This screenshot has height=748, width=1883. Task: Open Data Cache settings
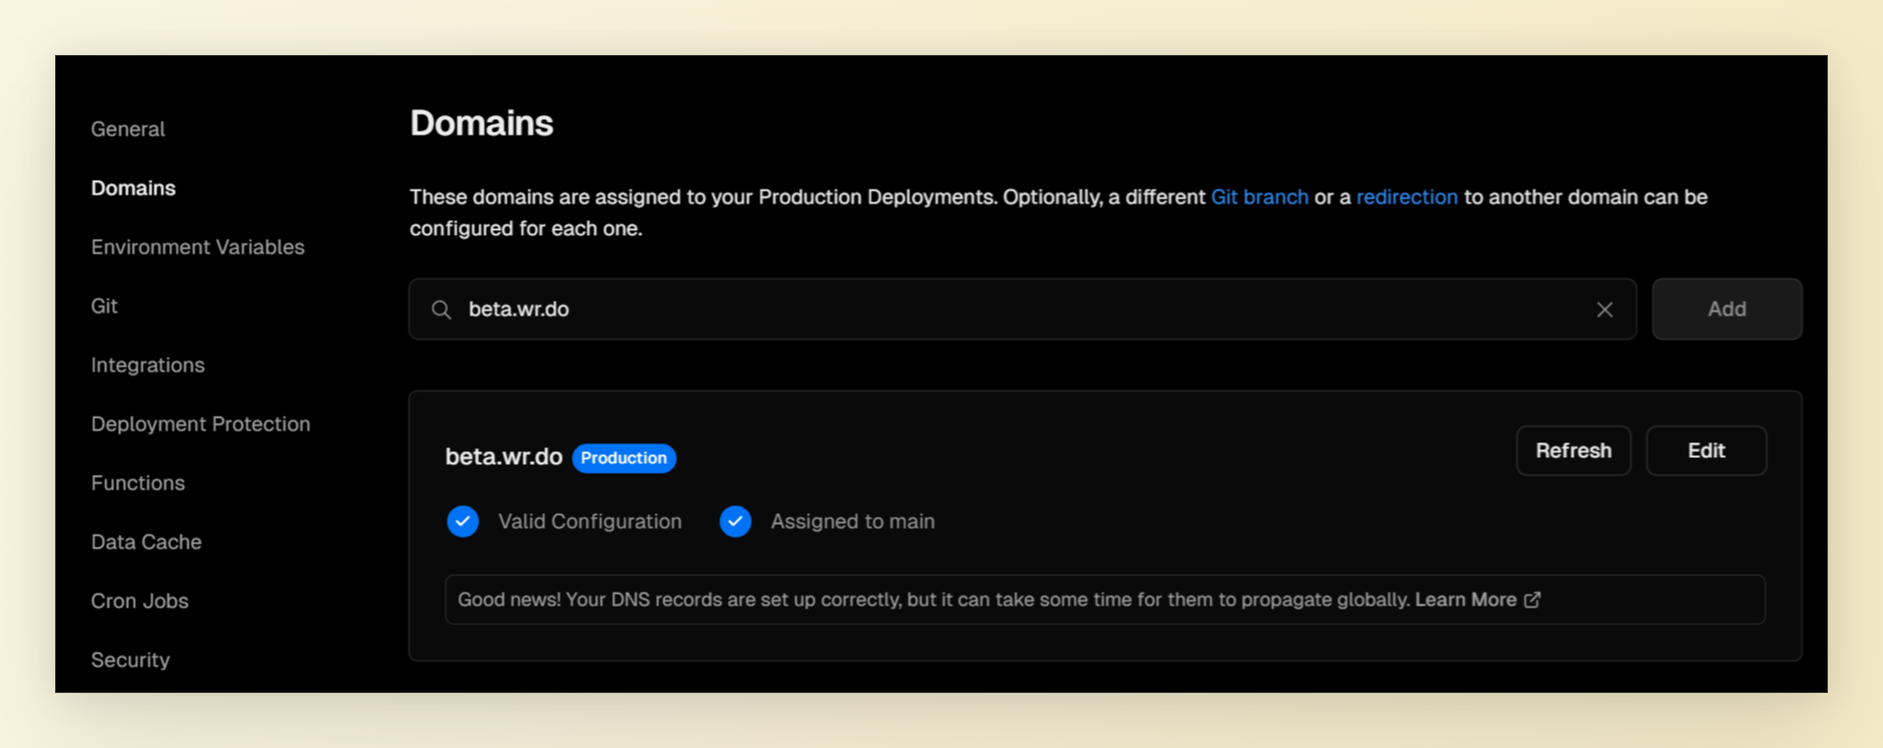tap(146, 542)
